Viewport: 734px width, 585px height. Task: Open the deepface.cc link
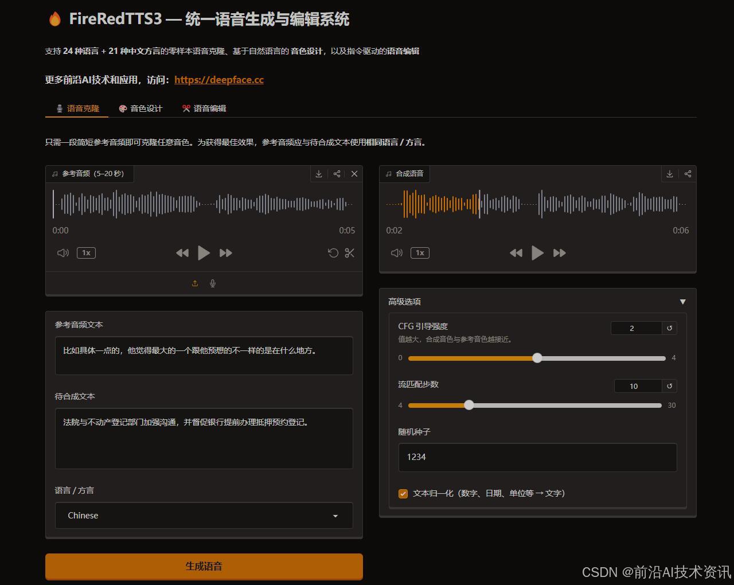click(219, 80)
